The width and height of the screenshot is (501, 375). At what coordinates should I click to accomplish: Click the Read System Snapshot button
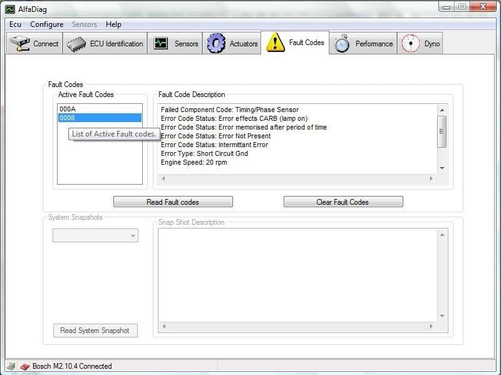click(x=95, y=331)
